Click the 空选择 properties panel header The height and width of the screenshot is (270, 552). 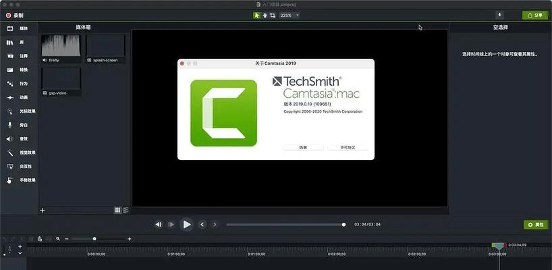(x=500, y=27)
